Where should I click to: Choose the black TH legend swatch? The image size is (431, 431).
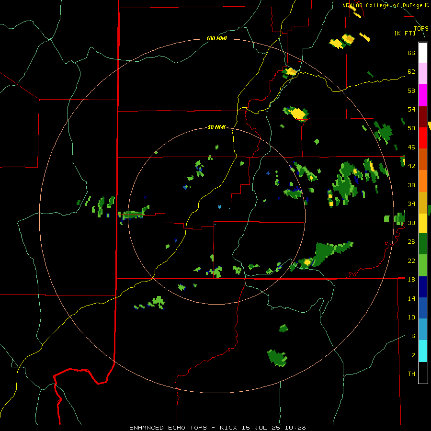423,373
